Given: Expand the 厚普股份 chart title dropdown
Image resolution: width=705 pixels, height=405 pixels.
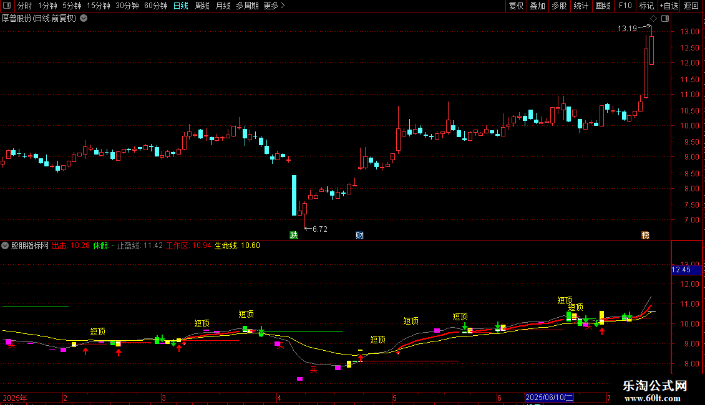Looking at the screenshot, I should tap(84, 19).
